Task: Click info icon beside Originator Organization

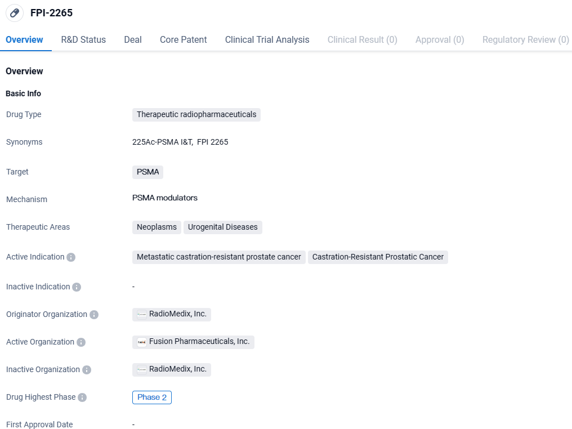Action: click(x=94, y=315)
